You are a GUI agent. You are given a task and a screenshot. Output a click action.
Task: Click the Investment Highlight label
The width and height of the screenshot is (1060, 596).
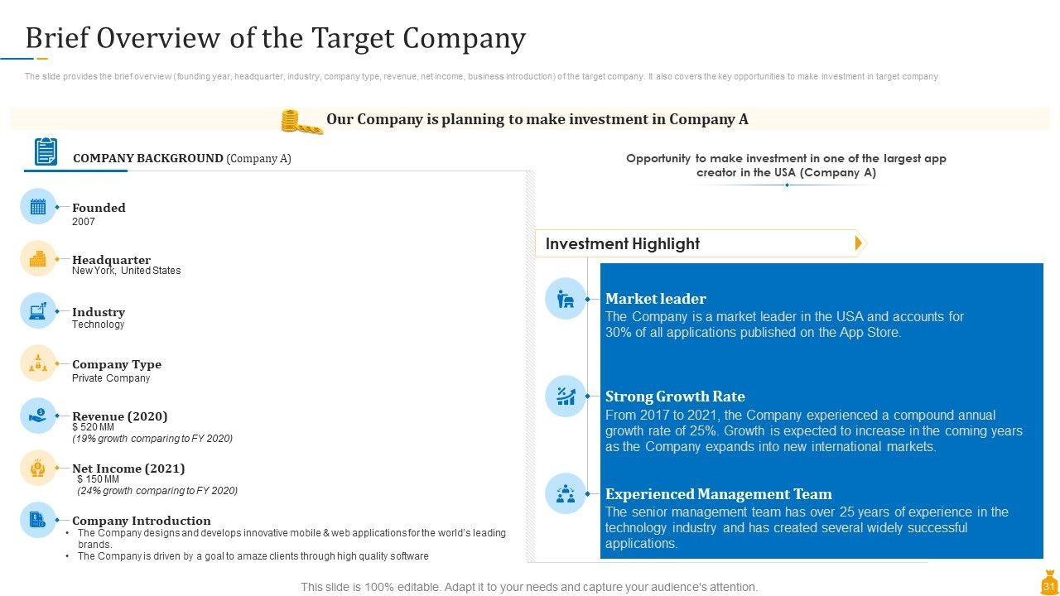[x=623, y=243]
